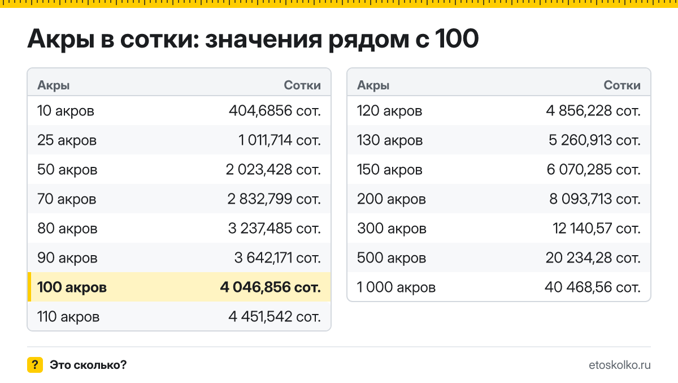Click the 'Это сколько?' label
Viewport: 678px width, 383px height.
coord(88,365)
